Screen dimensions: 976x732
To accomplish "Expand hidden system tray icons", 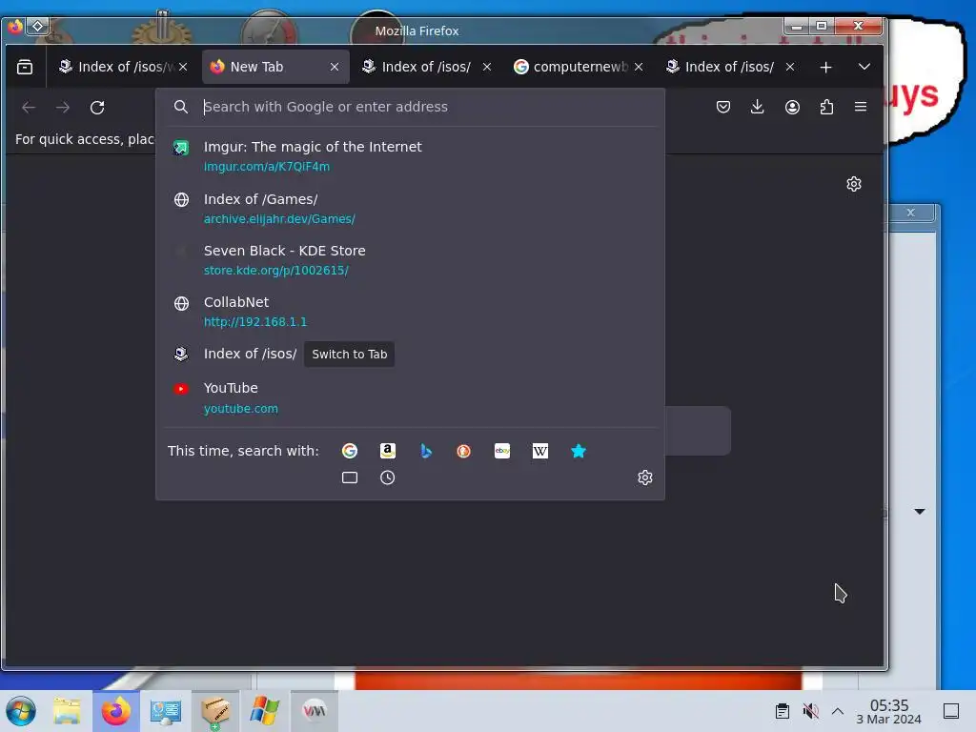I will (x=838, y=711).
